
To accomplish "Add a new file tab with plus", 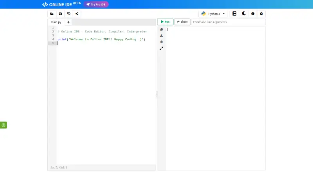I will 68,22.
